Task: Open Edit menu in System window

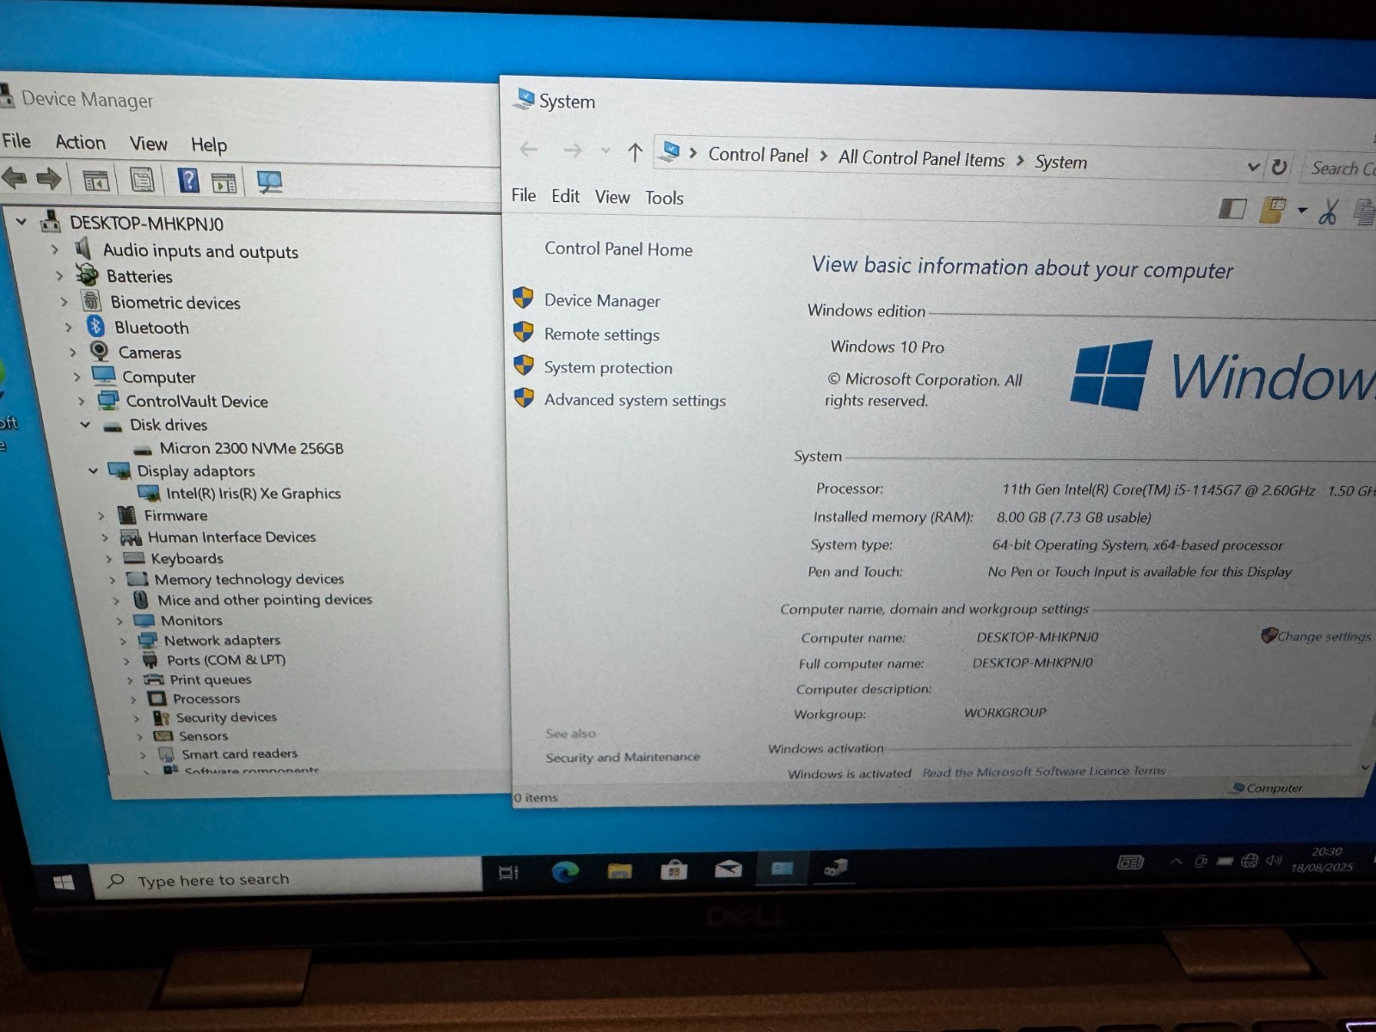Action: (565, 196)
